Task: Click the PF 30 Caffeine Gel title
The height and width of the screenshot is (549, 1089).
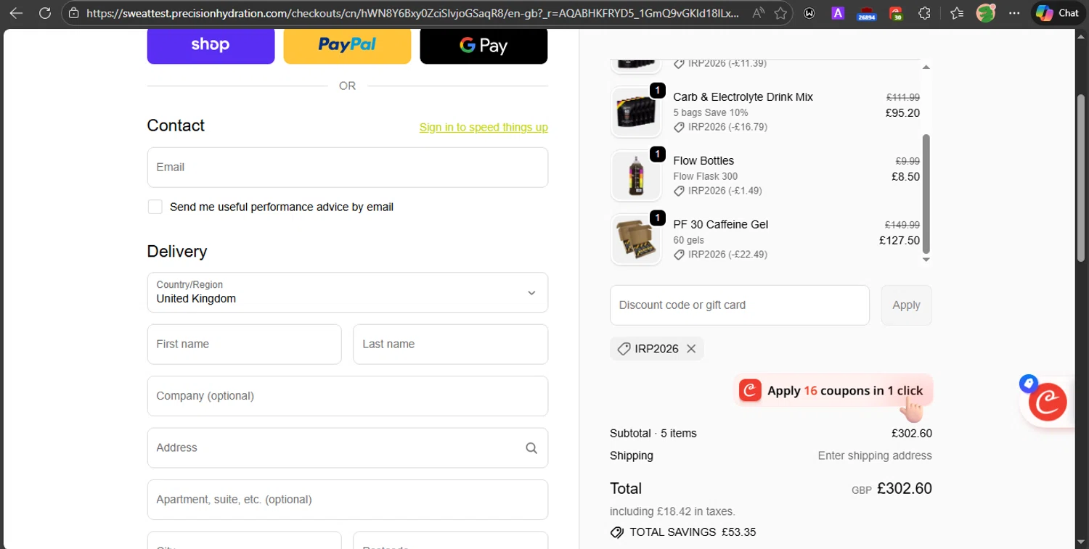Action: 720,225
